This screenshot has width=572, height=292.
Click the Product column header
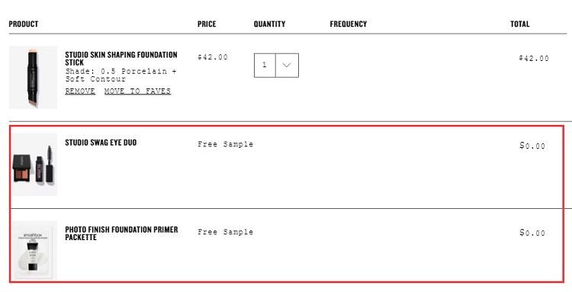coord(24,24)
